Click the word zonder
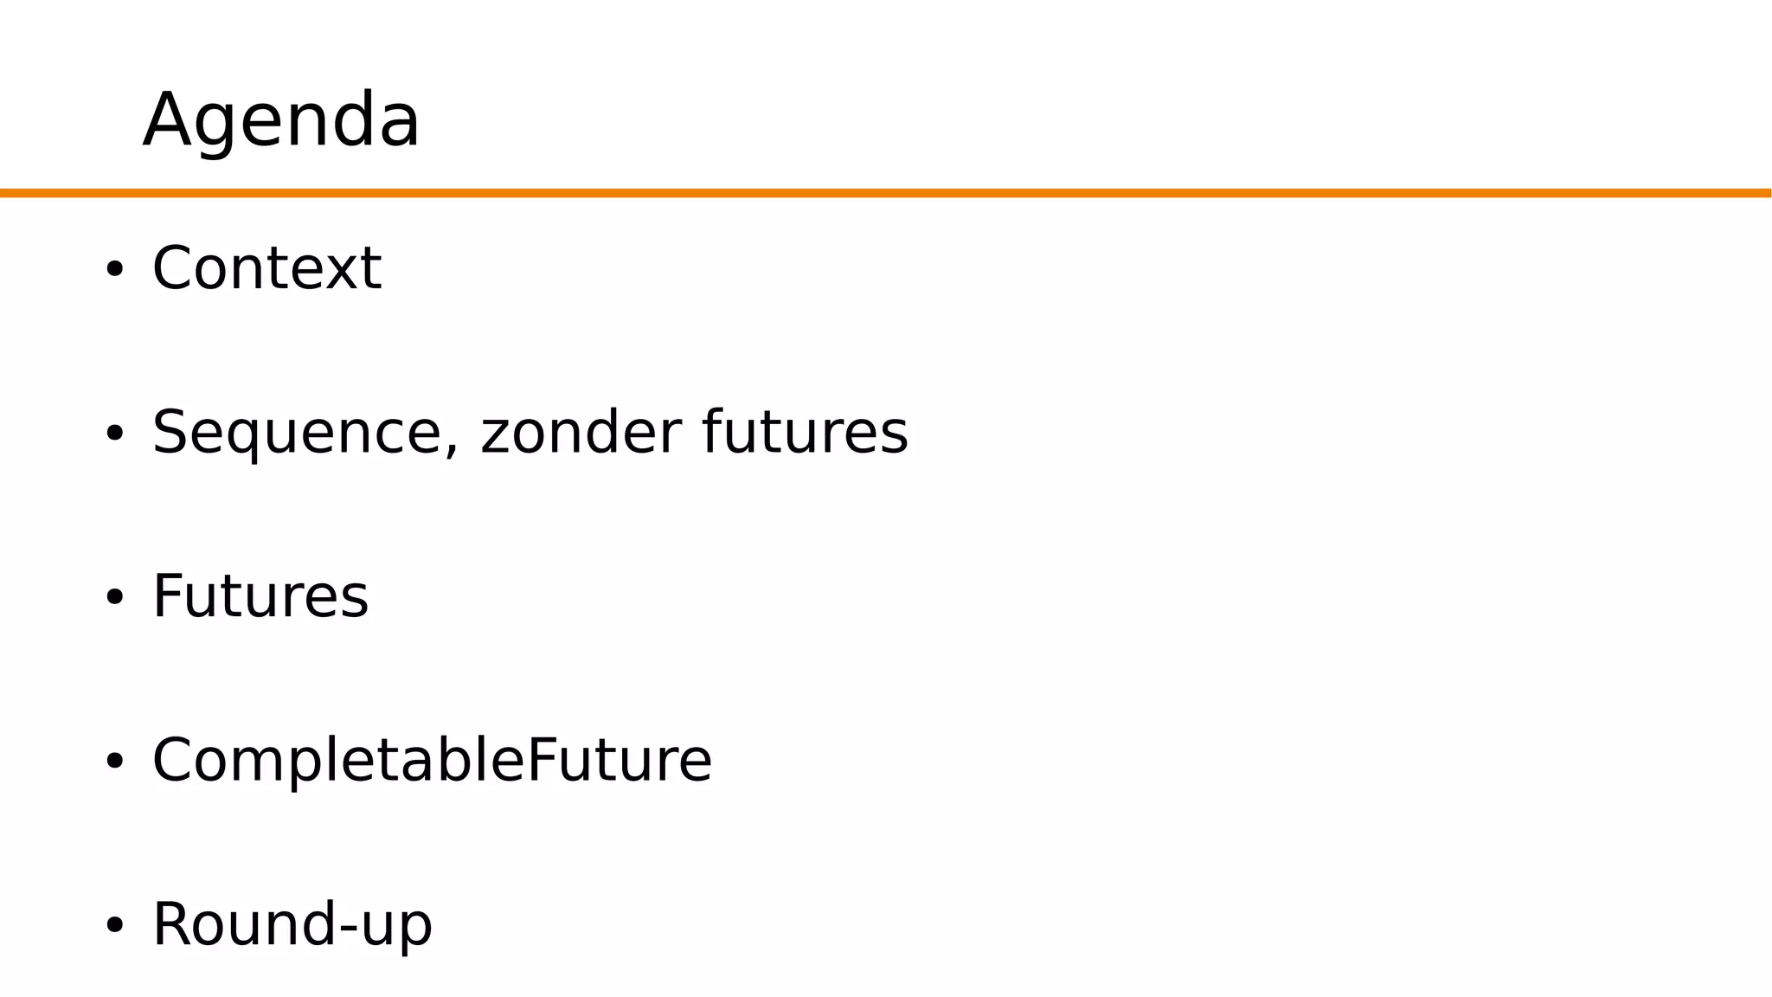1772x997 pixels. point(580,433)
